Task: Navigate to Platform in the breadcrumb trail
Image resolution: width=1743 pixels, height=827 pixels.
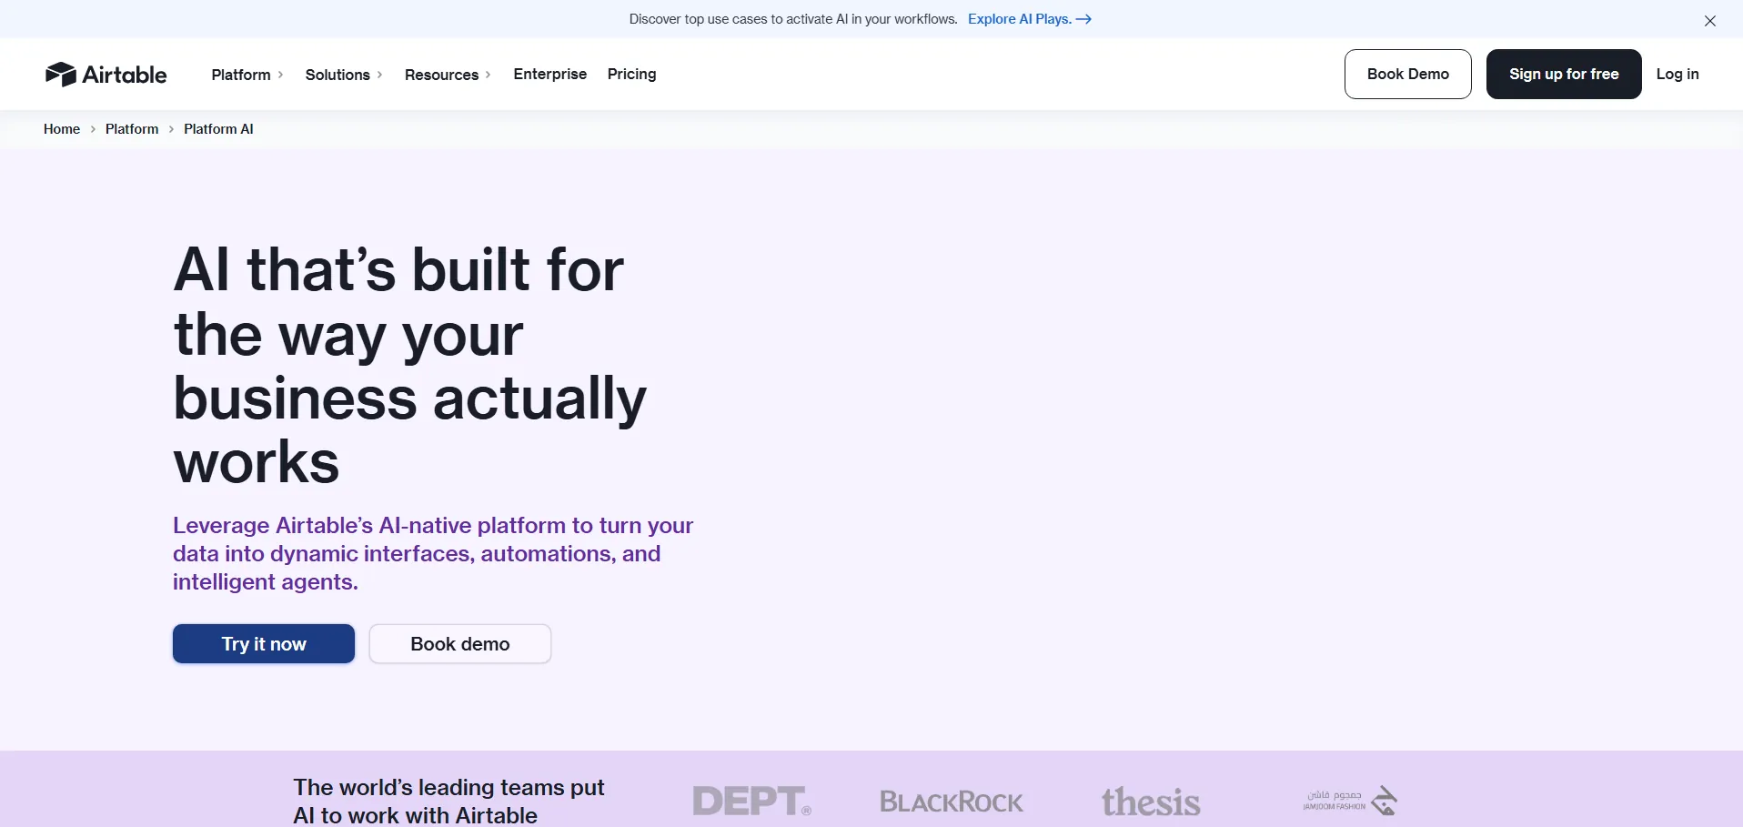Action: (x=132, y=129)
